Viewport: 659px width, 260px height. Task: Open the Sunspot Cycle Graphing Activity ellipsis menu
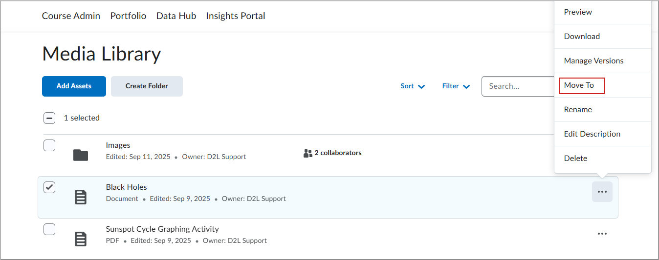602,234
